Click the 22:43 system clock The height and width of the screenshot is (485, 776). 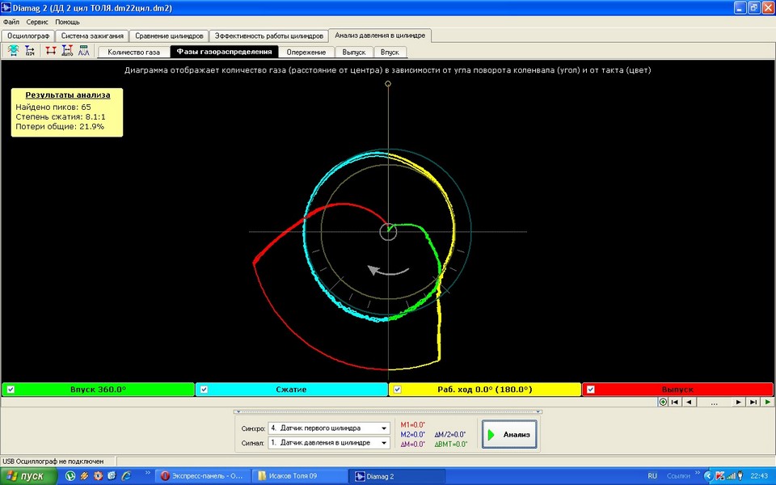759,476
